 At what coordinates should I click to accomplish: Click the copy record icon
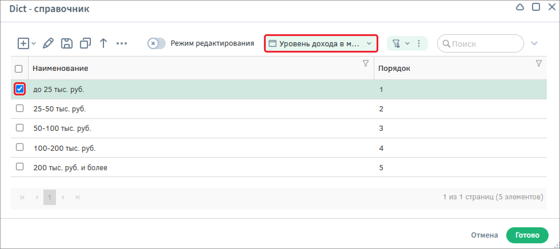pyautogui.click(x=85, y=44)
